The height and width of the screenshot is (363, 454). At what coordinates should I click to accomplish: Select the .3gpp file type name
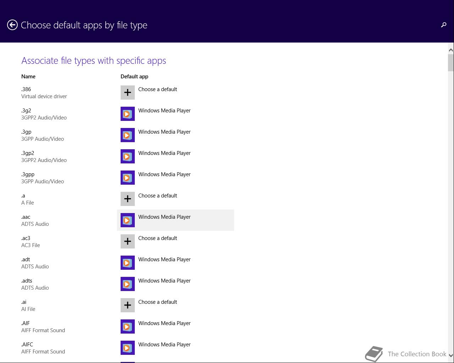coord(28,174)
